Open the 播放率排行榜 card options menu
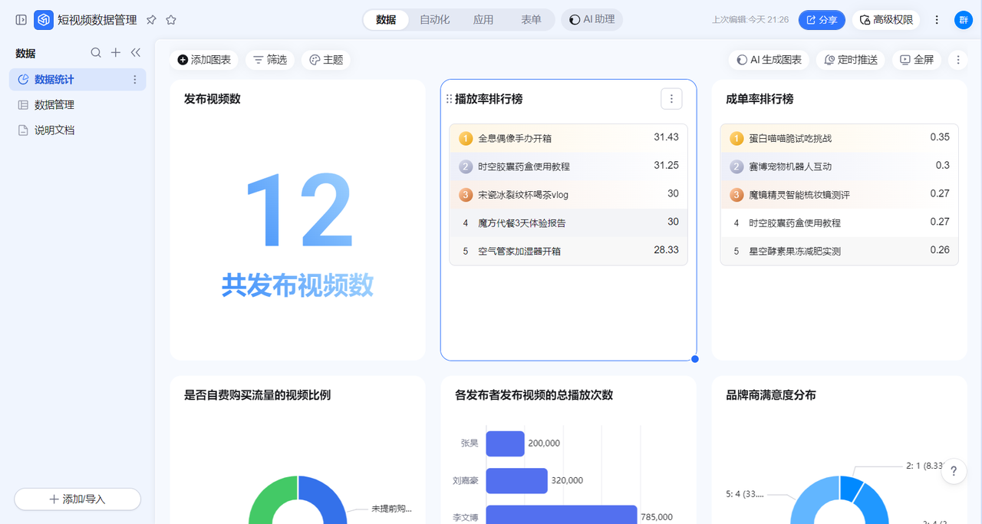The width and height of the screenshot is (982, 524). coord(671,98)
